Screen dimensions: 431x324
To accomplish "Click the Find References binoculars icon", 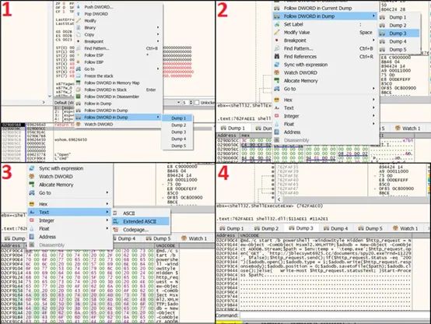I will (277, 56).
